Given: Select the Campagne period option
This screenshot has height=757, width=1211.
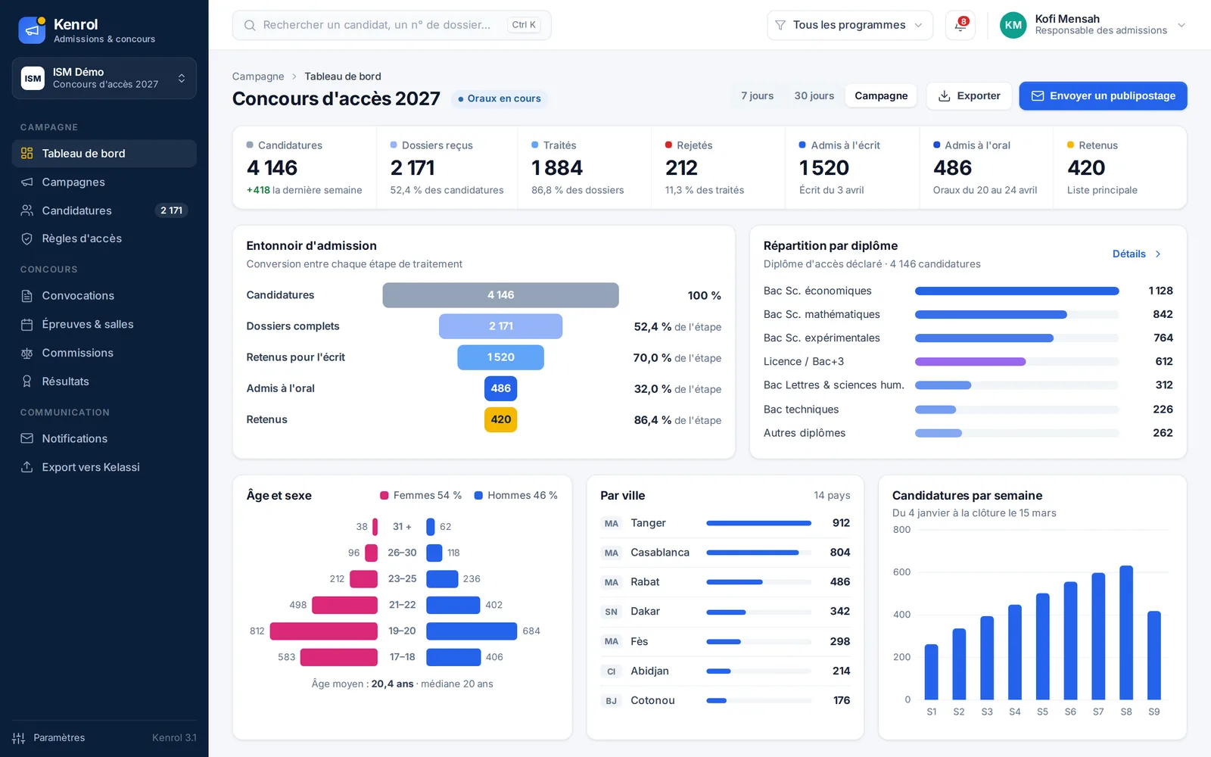Looking at the screenshot, I should tap(881, 96).
